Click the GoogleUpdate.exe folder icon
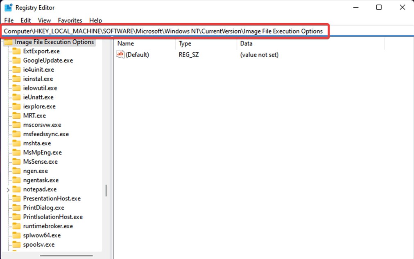 pyautogui.click(x=16, y=61)
